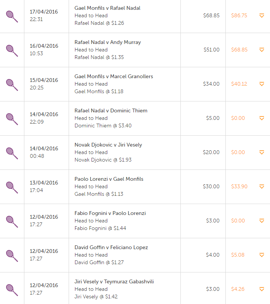
Task: Open the Jiri Vesely v Teymuraz Gabashvili match
Action: pos(114,282)
